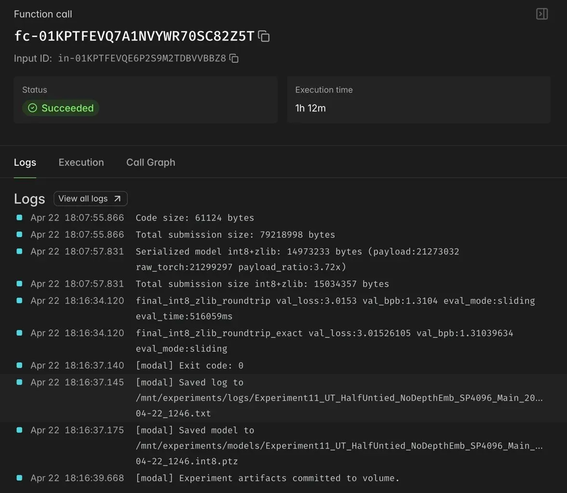Click the log indicator dot beside 'Experiment artifacts committed'
This screenshot has height=493, width=567.
[19, 478]
